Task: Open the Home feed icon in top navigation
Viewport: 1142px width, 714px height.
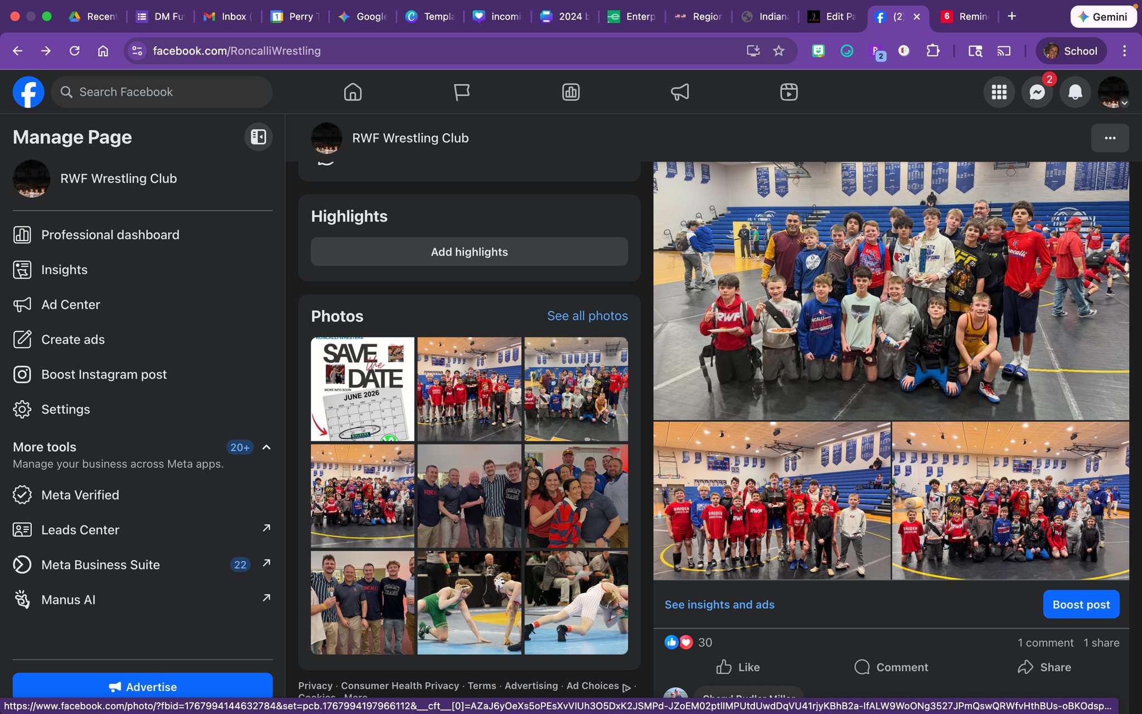Action: pyautogui.click(x=352, y=92)
